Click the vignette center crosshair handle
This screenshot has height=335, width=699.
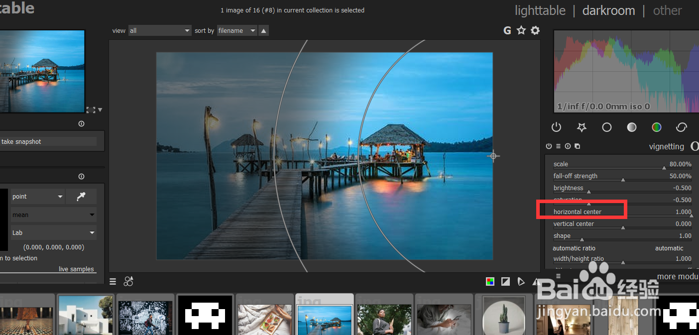click(x=493, y=156)
